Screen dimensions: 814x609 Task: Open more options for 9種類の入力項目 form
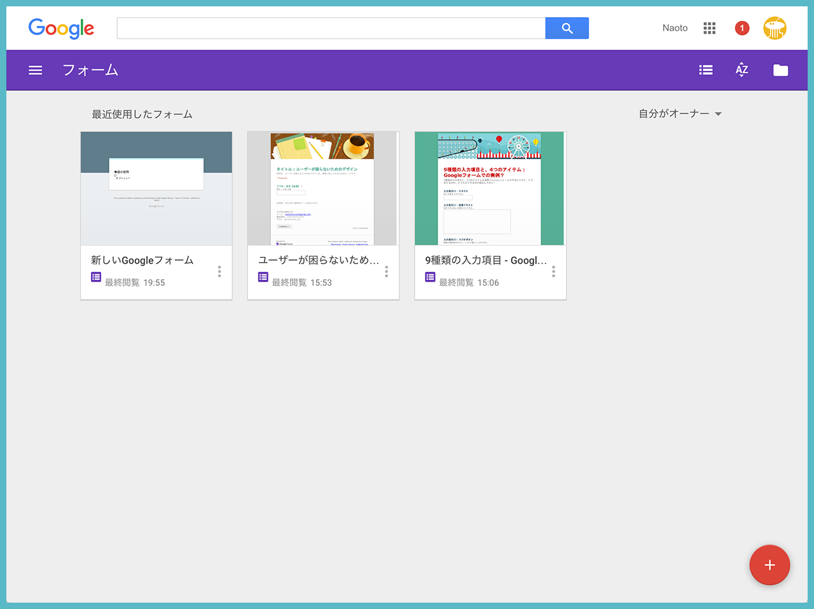coord(553,272)
